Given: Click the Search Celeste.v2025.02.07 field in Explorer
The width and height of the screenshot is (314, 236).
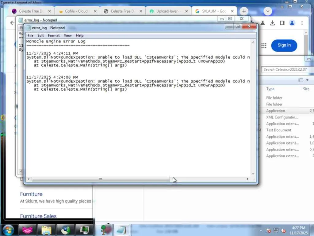Looking at the screenshot, I should pyautogui.click(x=288, y=70).
